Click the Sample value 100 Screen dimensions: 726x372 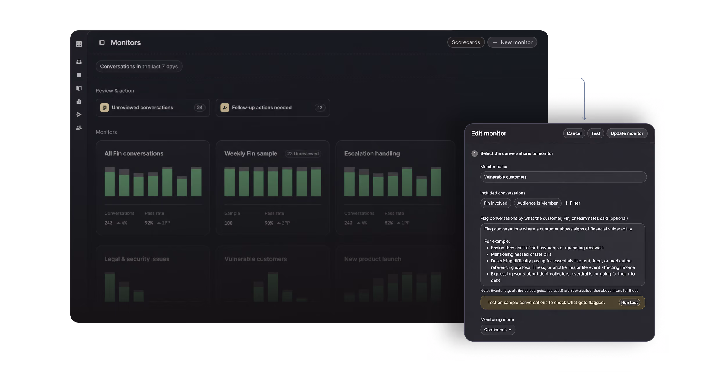(229, 223)
